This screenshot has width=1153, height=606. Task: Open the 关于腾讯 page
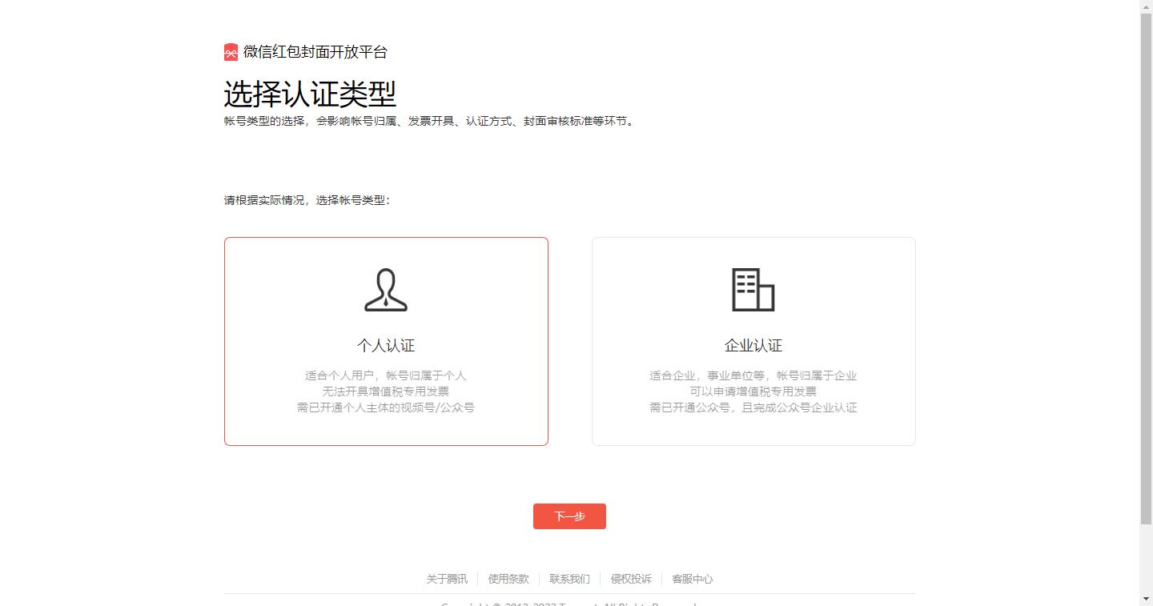click(x=447, y=579)
